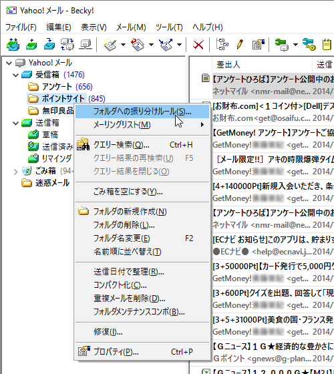Open the ヘルプ(H) menu
Screen dimensions: 334x374
tap(208, 27)
